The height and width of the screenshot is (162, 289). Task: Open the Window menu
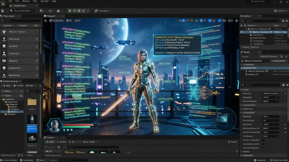pyautogui.click(x=26, y=1)
